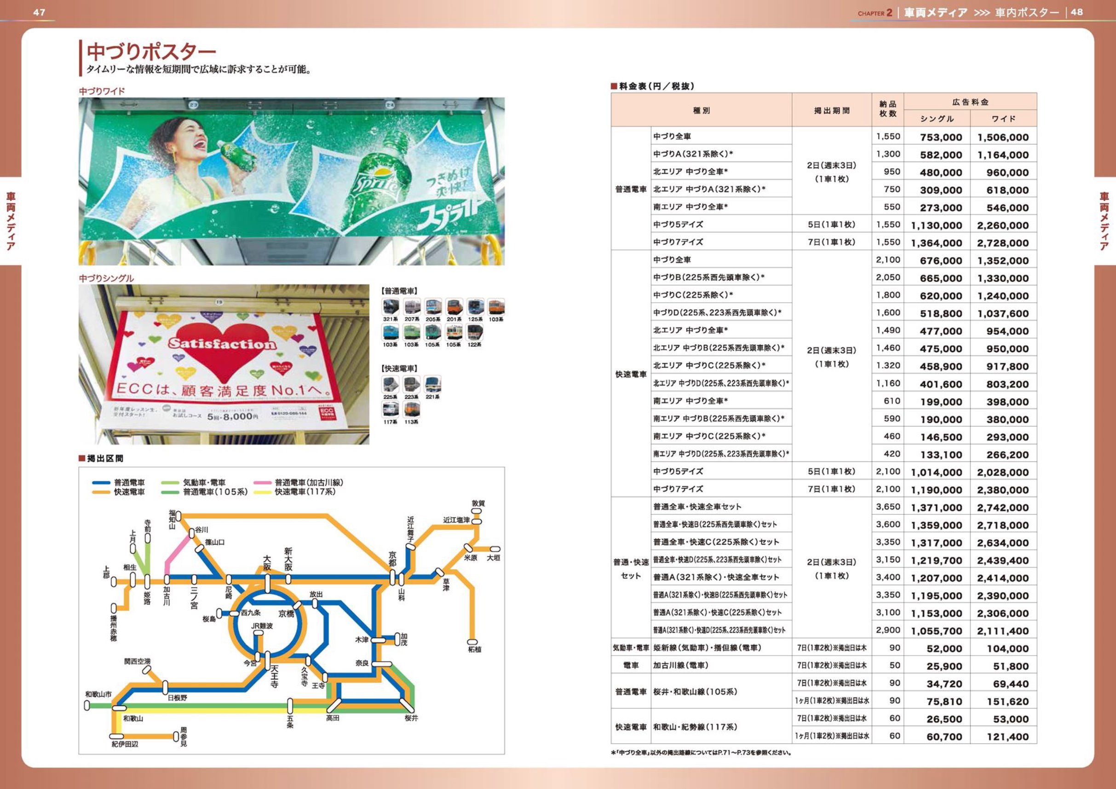1116x789 pixels.
Task: Click the page number 47
Action: (40, 12)
